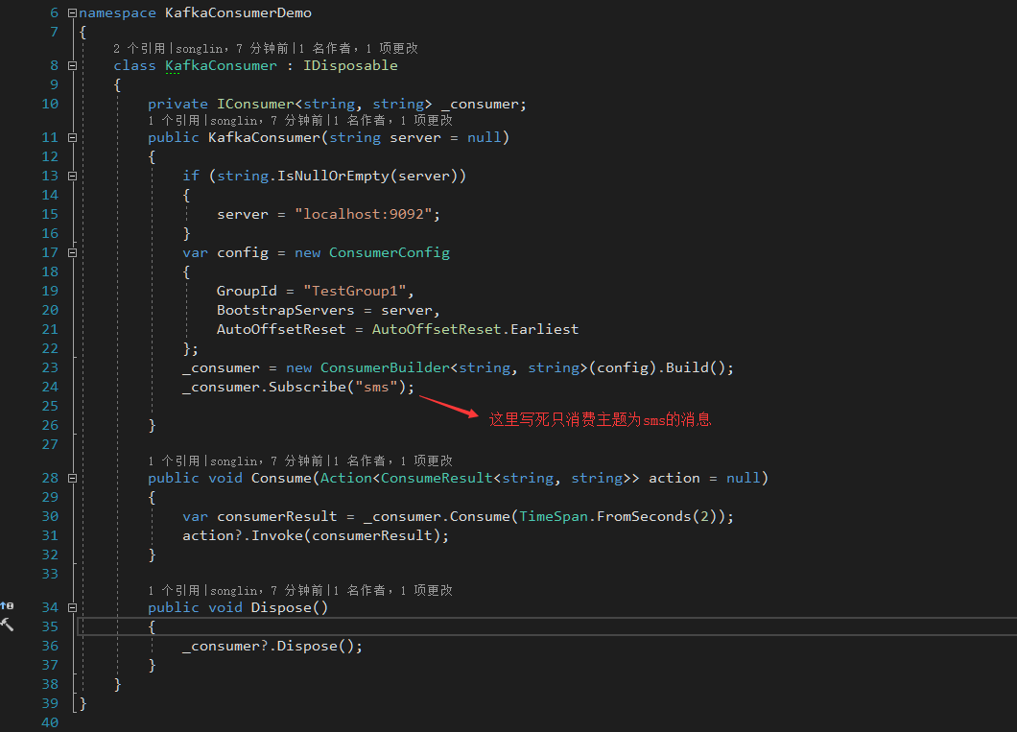Open '1 名作者, 1 项更改' above Consume method
The image size is (1017, 732).
392,461
